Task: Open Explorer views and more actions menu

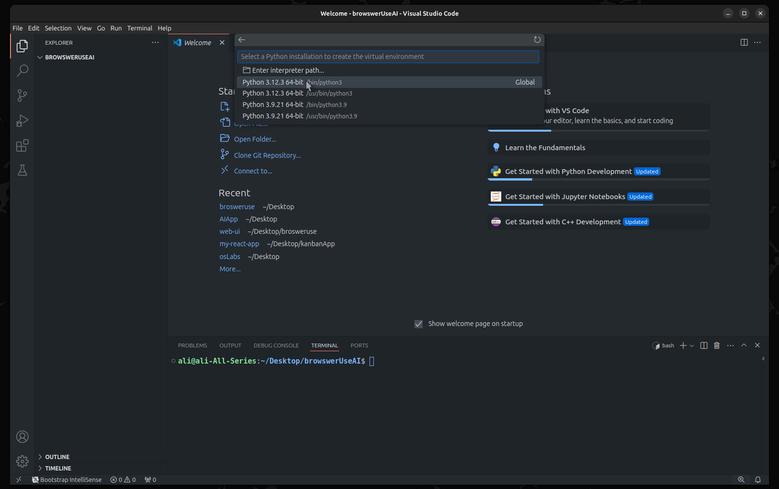Action: click(x=155, y=43)
